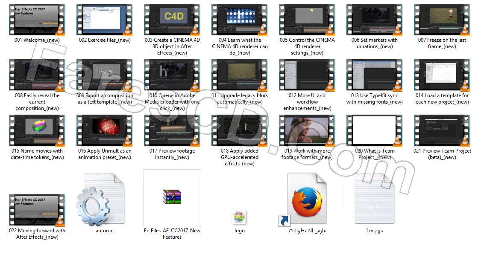Click the 'فارس الاسطوانات' shortcut name
This screenshot has height=257, width=478.
click(307, 231)
